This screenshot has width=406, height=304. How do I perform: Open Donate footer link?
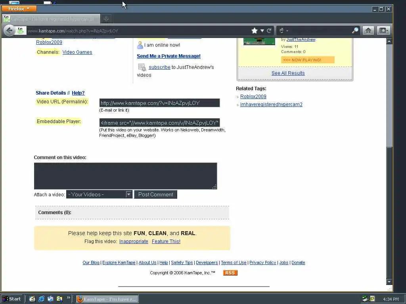298,263
